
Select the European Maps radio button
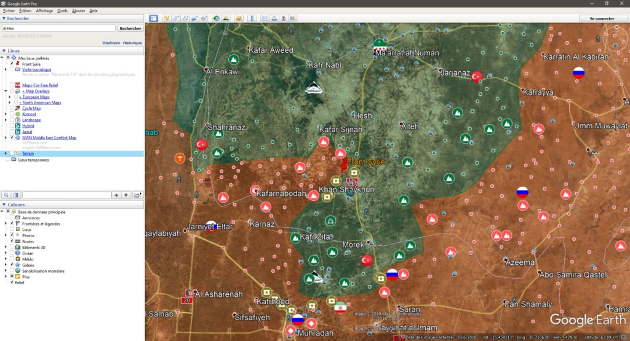[x=16, y=96]
